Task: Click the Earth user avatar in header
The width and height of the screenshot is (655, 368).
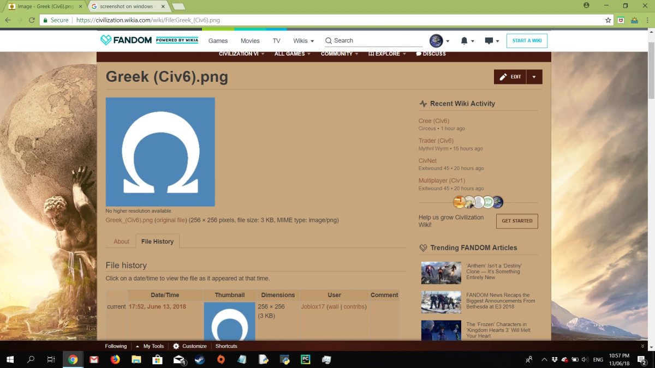Action: pyautogui.click(x=436, y=41)
